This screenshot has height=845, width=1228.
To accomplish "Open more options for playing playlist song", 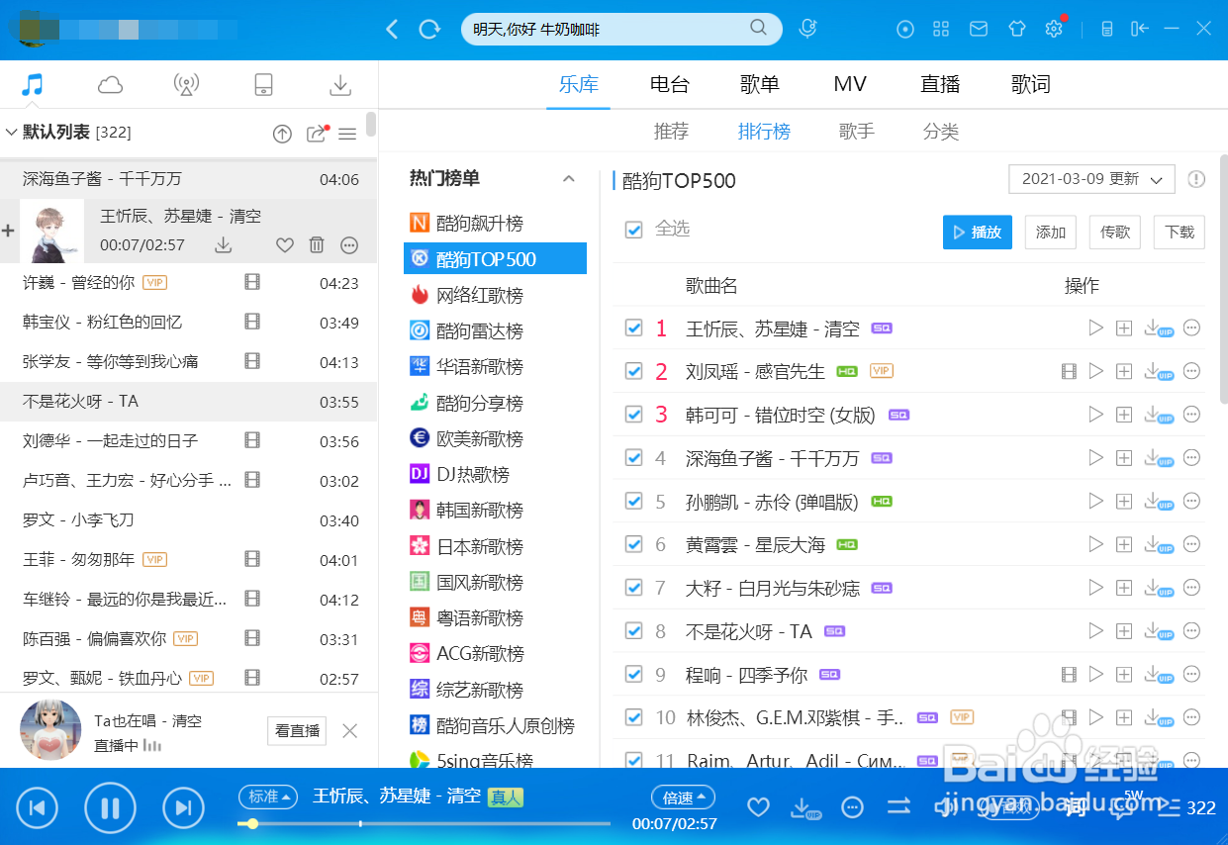I will point(349,244).
